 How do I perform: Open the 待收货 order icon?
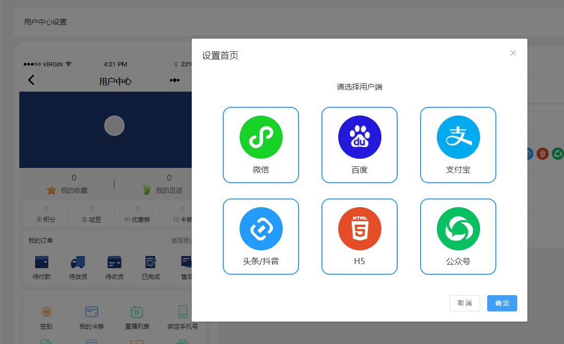point(114,262)
